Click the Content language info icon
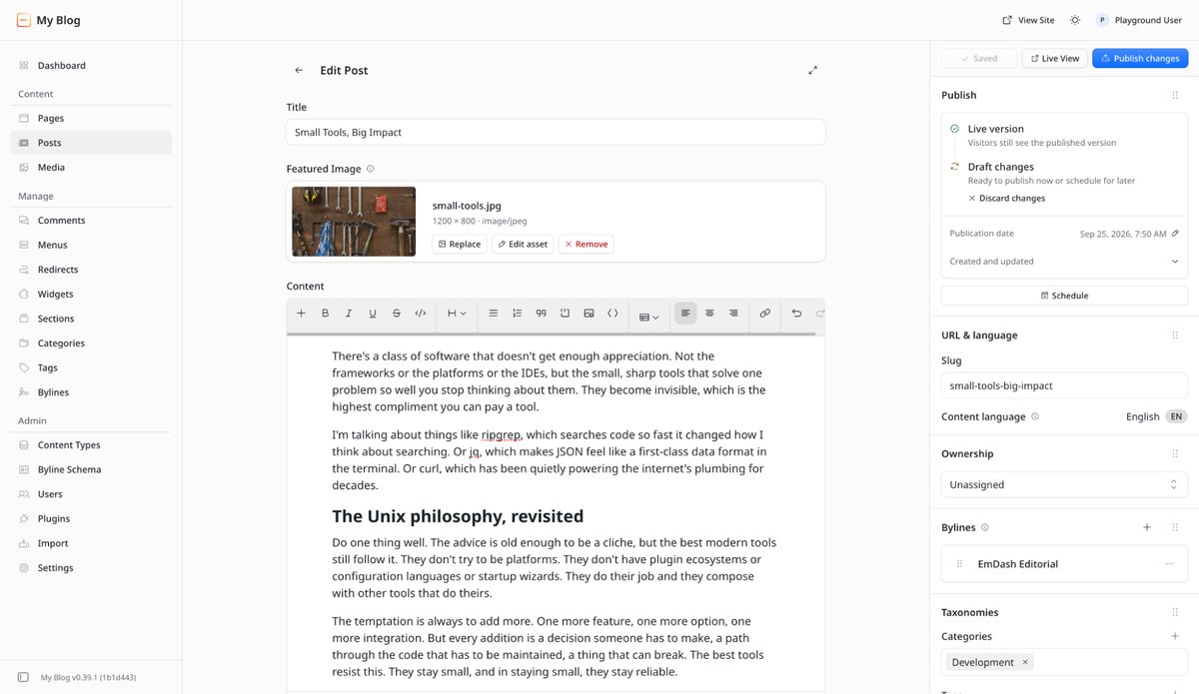1199x694 pixels. (1035, 416)
